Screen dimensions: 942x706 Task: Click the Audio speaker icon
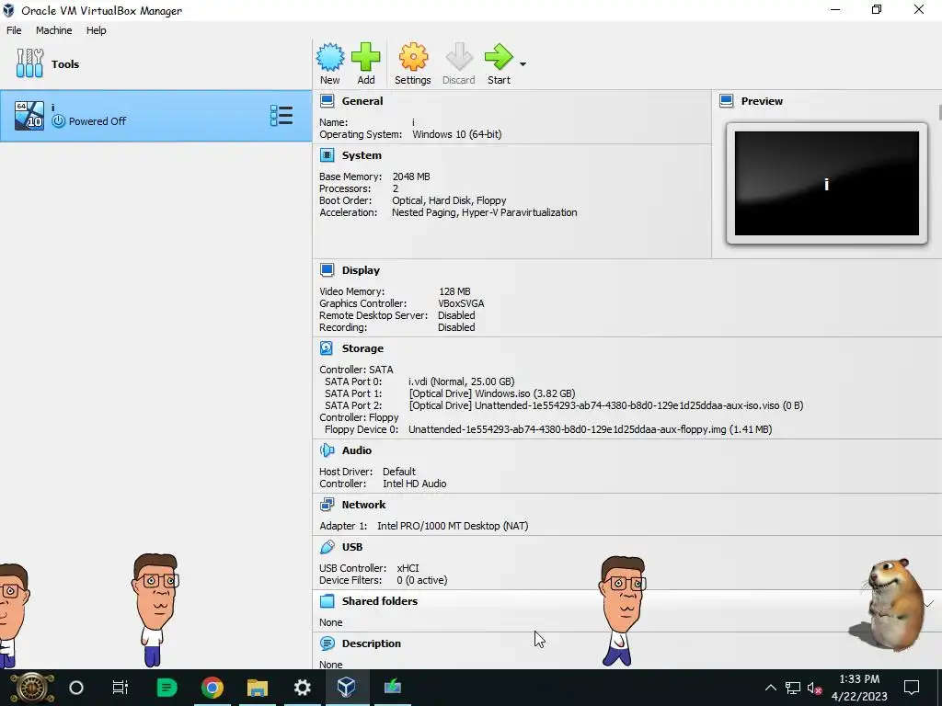click(327, 450)
